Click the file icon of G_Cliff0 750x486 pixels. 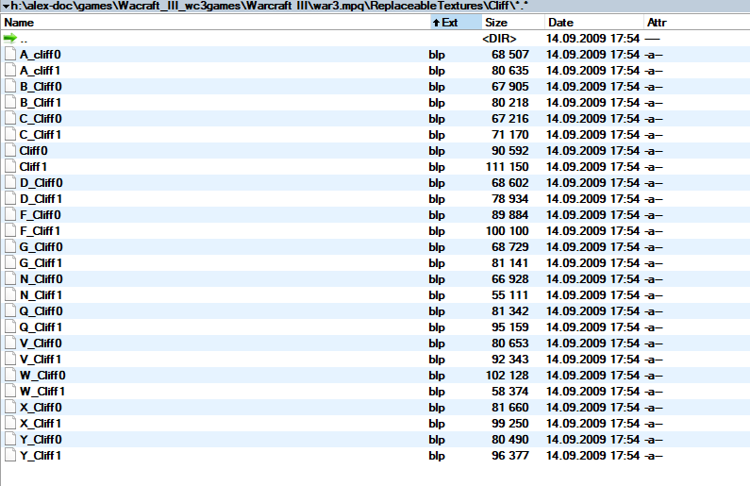(x=10, y=246)
